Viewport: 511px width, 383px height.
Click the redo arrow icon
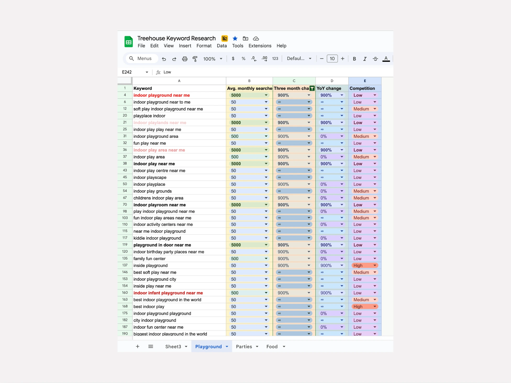point(174,59)
